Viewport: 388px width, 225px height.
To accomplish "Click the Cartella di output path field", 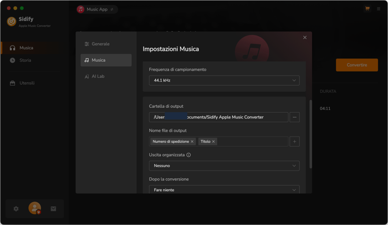I will point(218,117).
